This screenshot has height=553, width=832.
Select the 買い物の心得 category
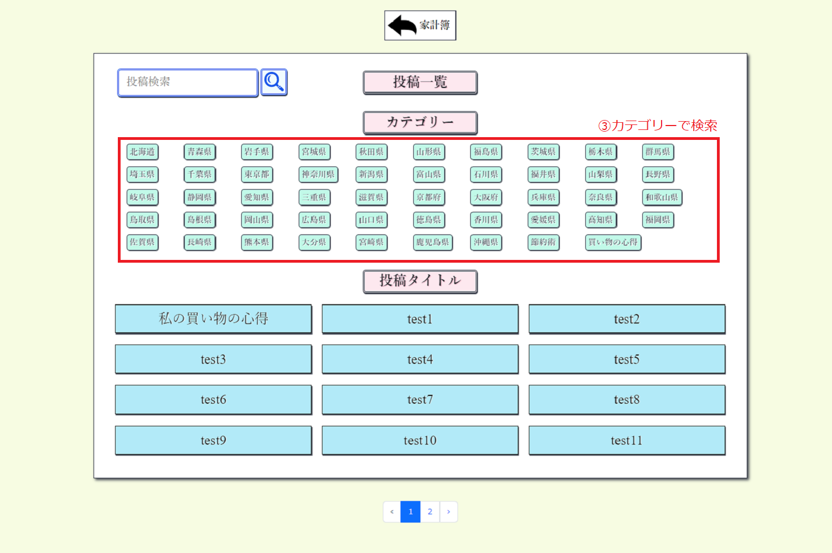point(613,243)
